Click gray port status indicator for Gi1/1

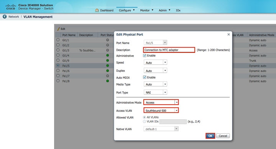tap(107, 40)
